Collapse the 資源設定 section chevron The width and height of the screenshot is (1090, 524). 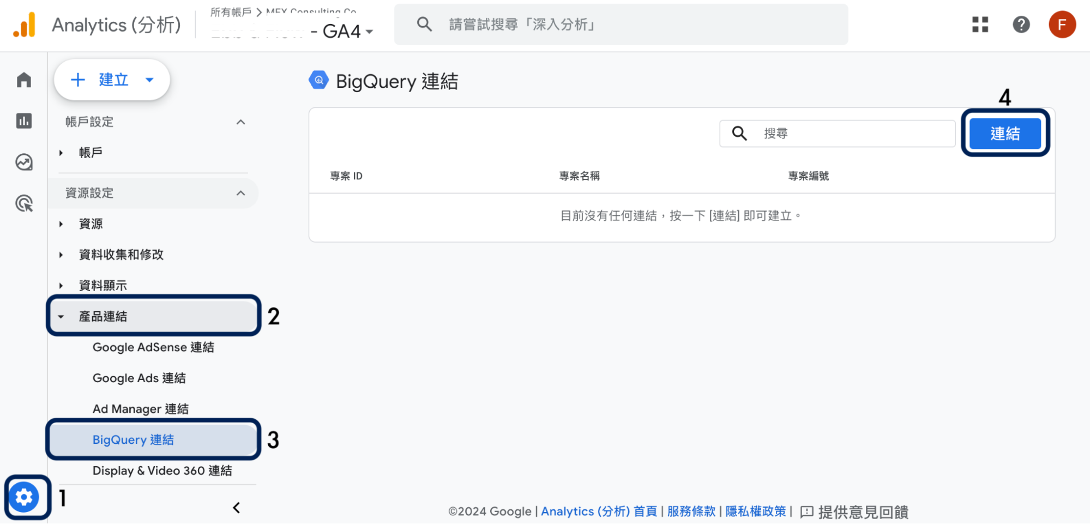click(x=240, y=193)
